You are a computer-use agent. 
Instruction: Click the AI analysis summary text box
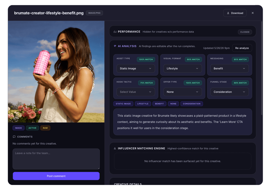(183, 122)
